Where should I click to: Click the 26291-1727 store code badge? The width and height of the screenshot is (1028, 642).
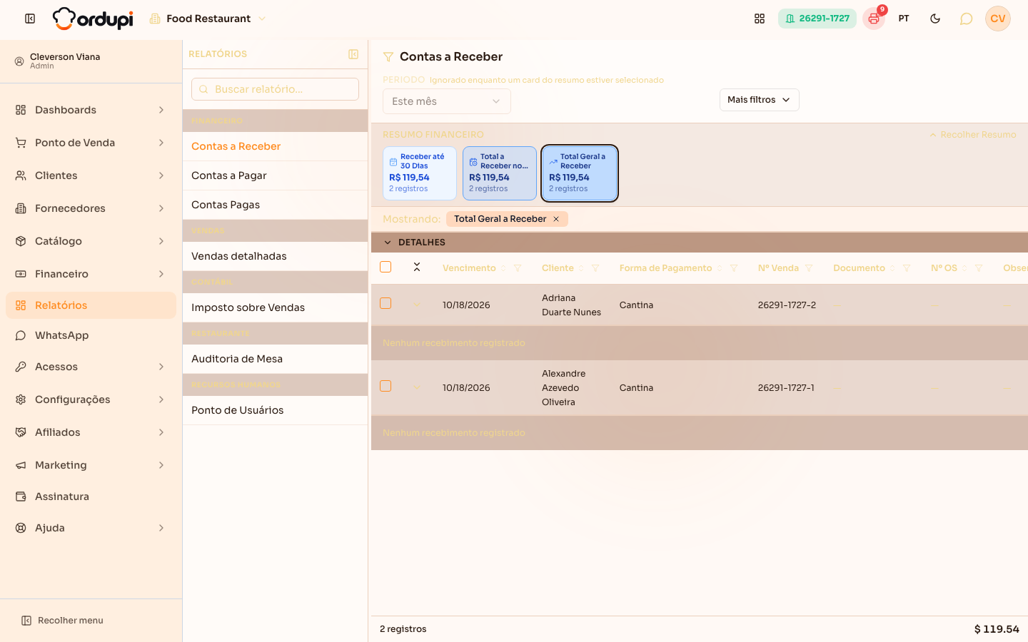tap(817, 19)
